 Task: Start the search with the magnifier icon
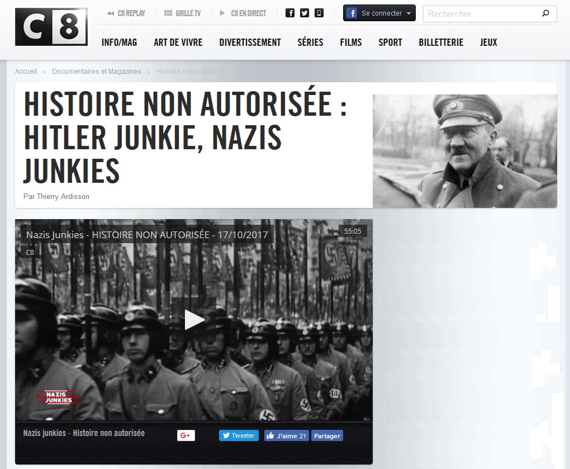pyautogui.click(x=545, y=13)
